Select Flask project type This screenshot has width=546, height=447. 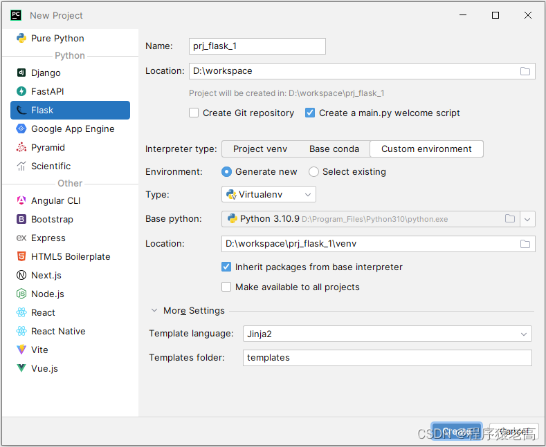[70, 110]
